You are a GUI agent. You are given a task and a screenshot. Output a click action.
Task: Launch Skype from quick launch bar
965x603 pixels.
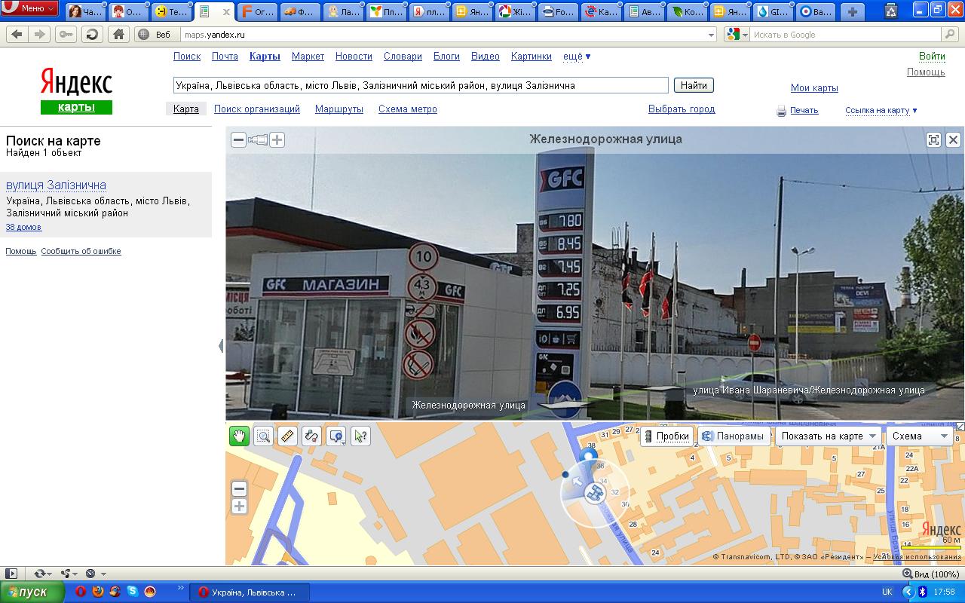click(132, 592)
